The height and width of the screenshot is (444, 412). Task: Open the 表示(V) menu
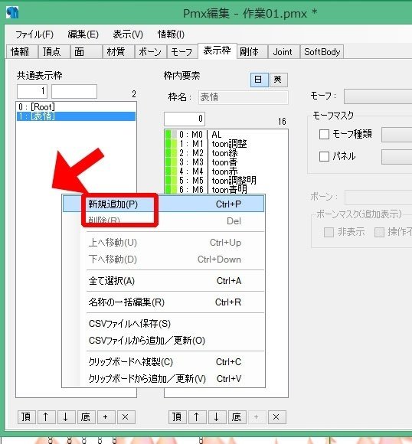[128, 34]
